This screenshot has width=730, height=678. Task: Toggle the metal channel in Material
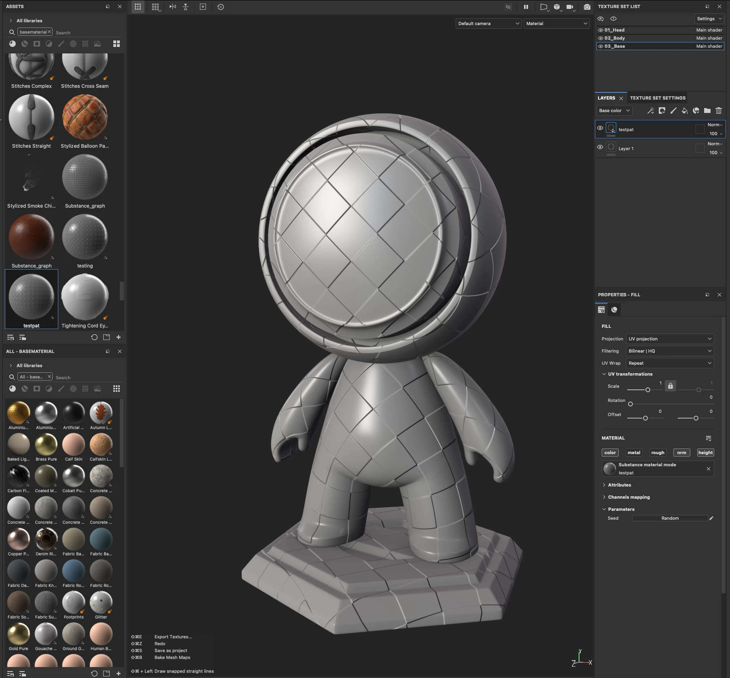[x=634, y=453]
